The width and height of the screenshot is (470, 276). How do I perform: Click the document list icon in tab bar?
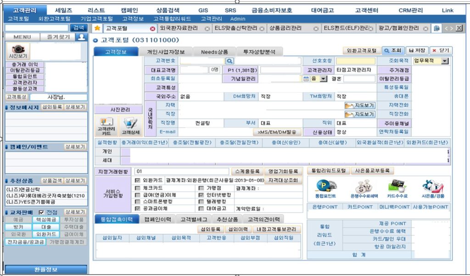437,28
